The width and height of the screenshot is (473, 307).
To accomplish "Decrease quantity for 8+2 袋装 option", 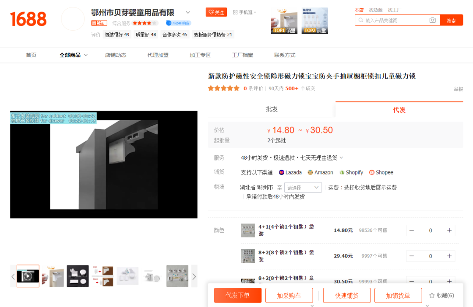I will [x=411, y=256].
